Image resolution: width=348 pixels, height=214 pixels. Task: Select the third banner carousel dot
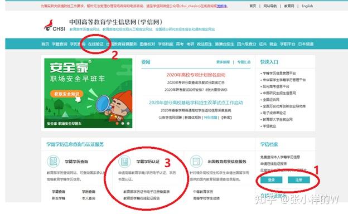[x=128, y=123]
